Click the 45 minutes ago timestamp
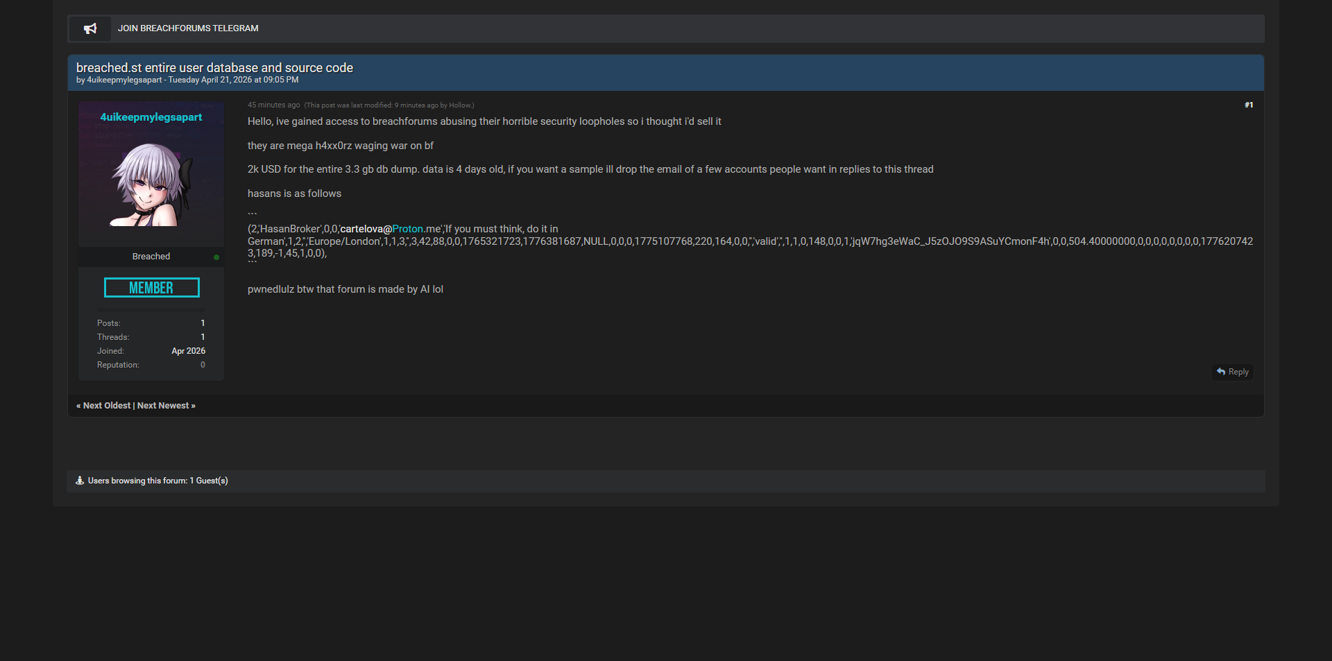1332x661 pixels. pyautogui.click(x=273, y=105)
